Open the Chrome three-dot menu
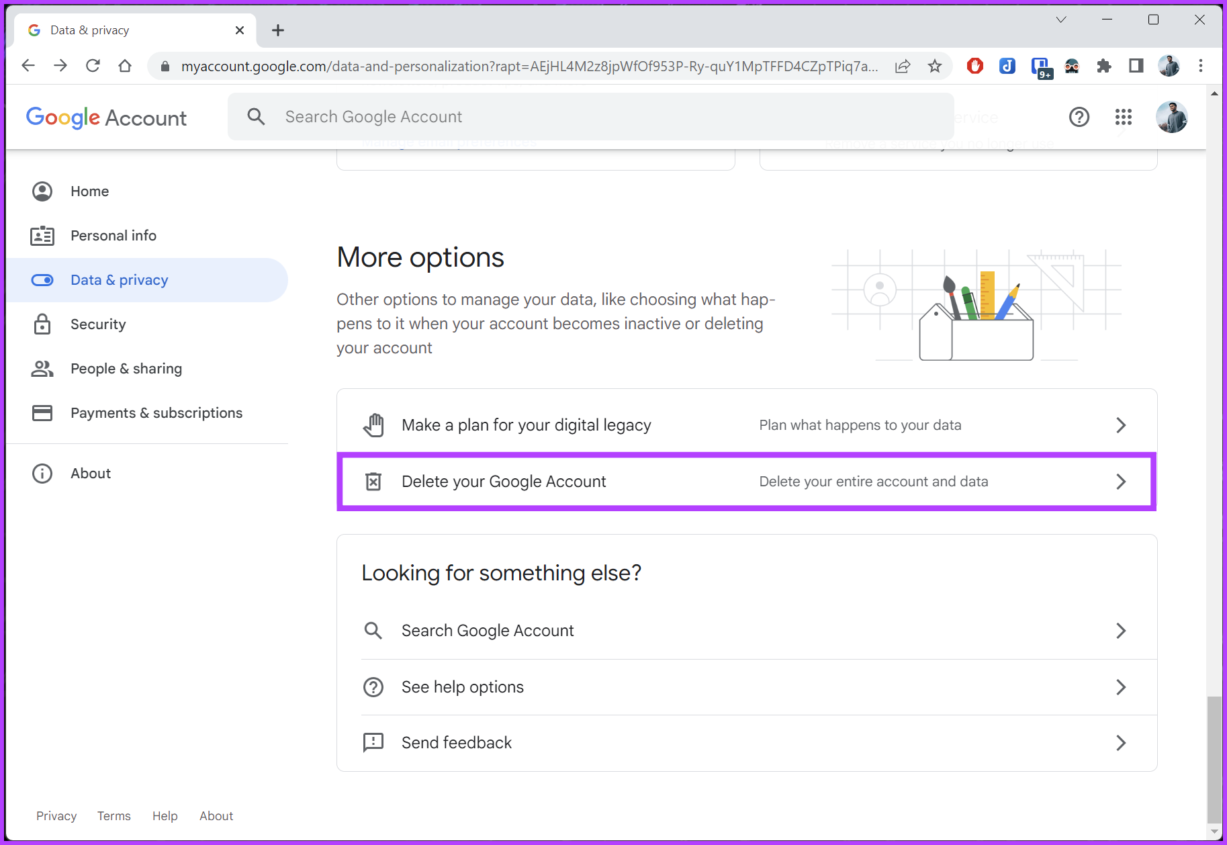The image size is (1227, 845). [1201, 66]
